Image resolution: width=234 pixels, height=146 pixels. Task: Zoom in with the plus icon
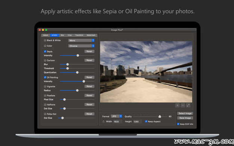177,105
